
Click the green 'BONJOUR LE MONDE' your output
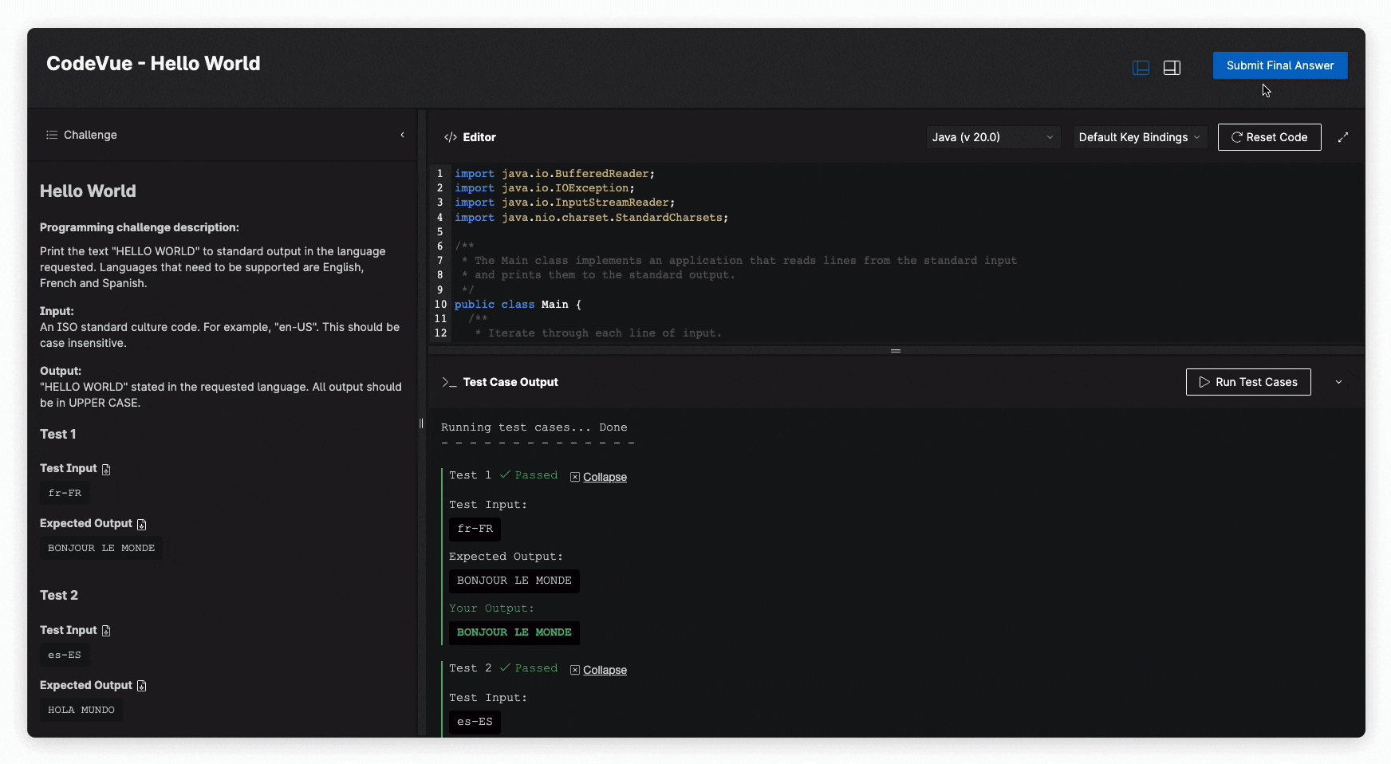pos(514,632)
